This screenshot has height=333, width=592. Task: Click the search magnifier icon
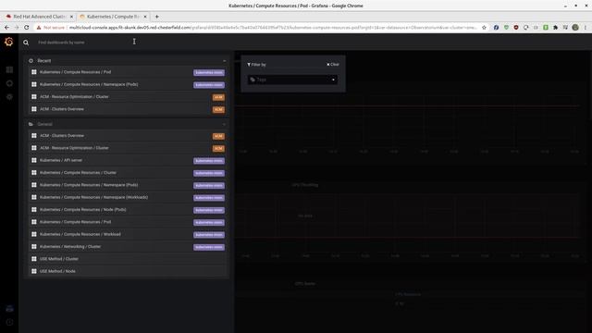point(26,43)
